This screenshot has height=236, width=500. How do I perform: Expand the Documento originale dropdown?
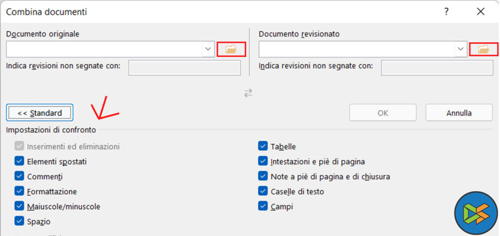(x=208, y=49)
